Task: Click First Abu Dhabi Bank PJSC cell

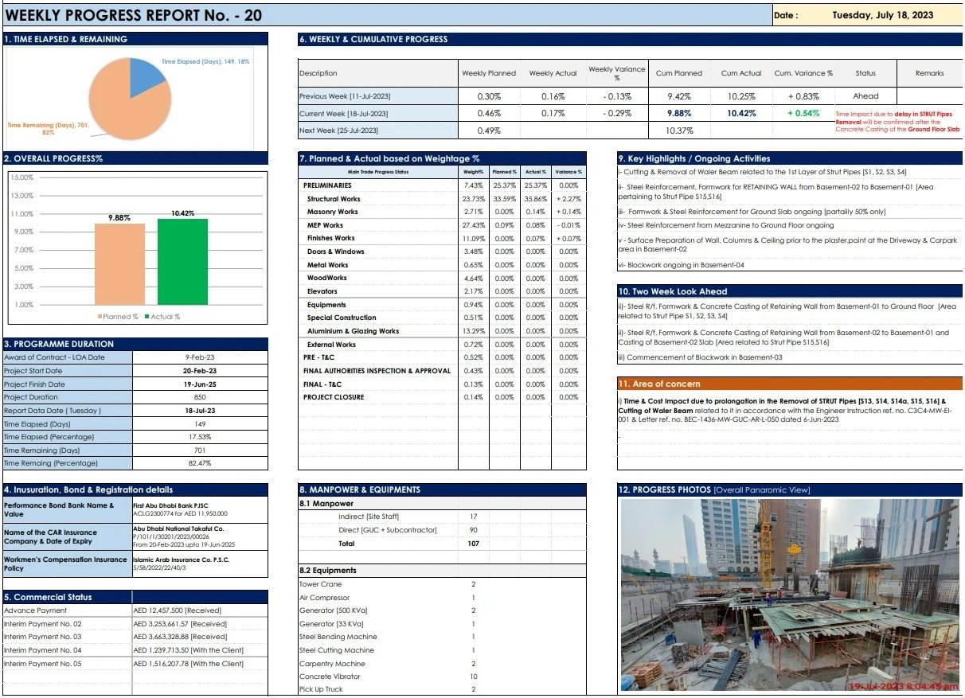Action: pos(200,509)
